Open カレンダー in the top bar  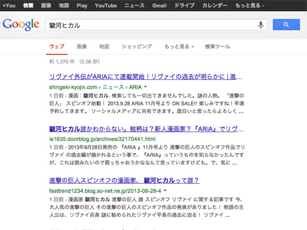215,6
